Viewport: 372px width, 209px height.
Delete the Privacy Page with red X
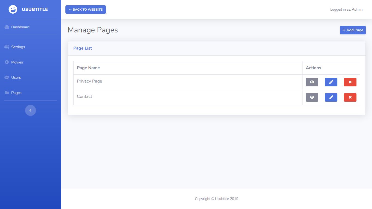pos(350,82)
